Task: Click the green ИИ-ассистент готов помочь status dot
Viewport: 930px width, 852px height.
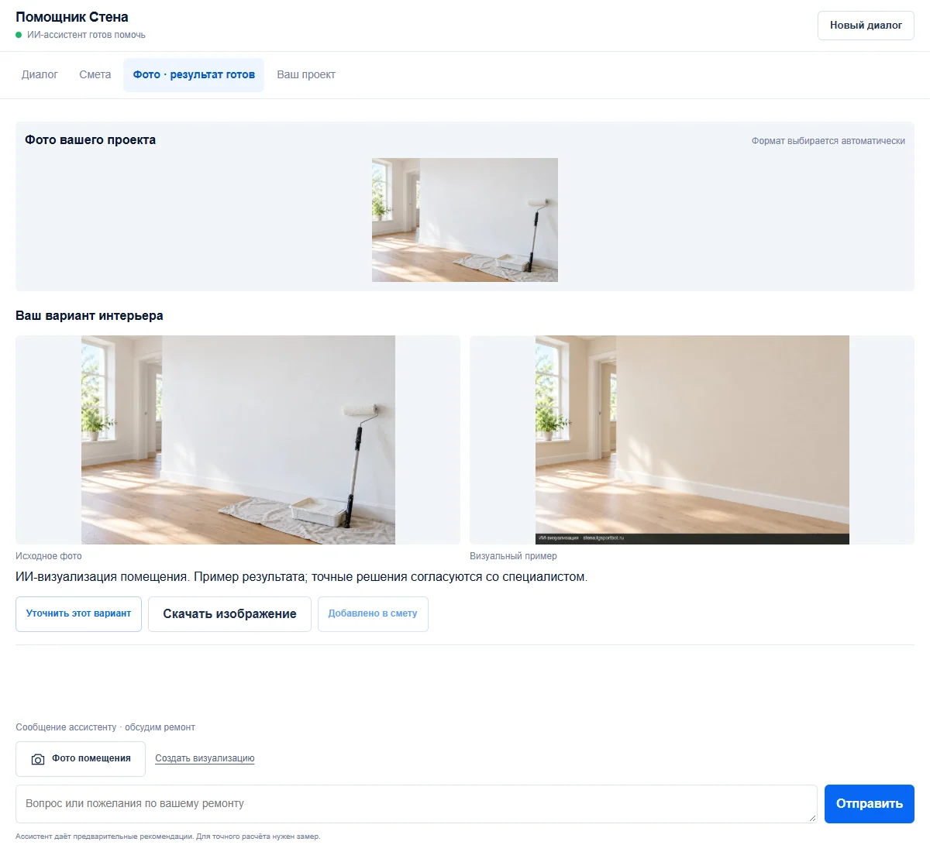Action: tap(19, 35)
